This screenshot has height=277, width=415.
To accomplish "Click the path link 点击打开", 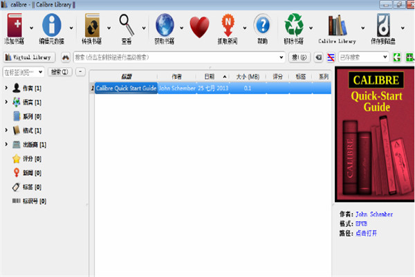I will [x=367, y=233].
